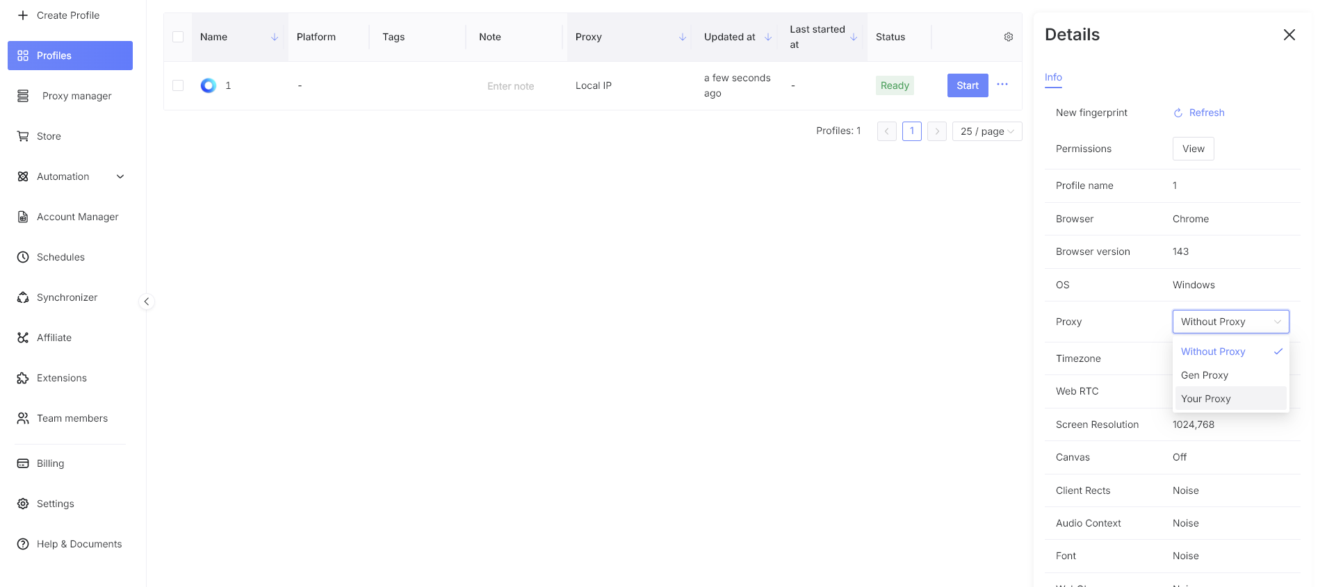
Task: Expand the Automation menu chevron
Action: coord(120,176)
